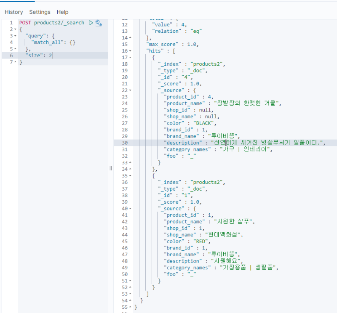Click the POST products2/_search request line
The image size is (337, 313).
coord(51,23)
